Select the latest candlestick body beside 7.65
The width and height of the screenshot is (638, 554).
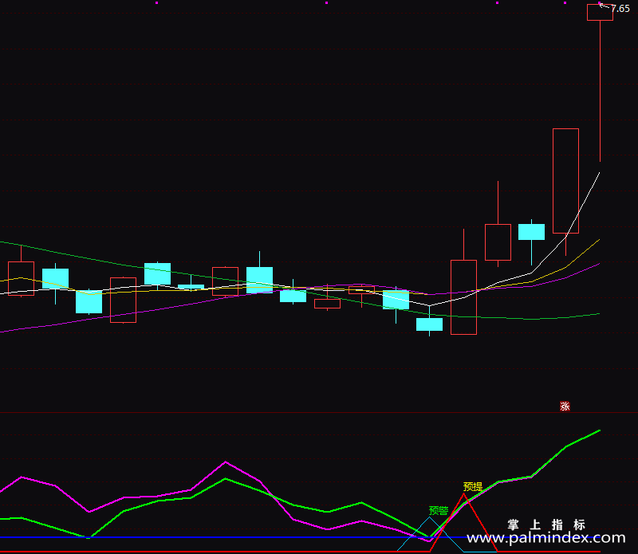[x=600, y=12]
